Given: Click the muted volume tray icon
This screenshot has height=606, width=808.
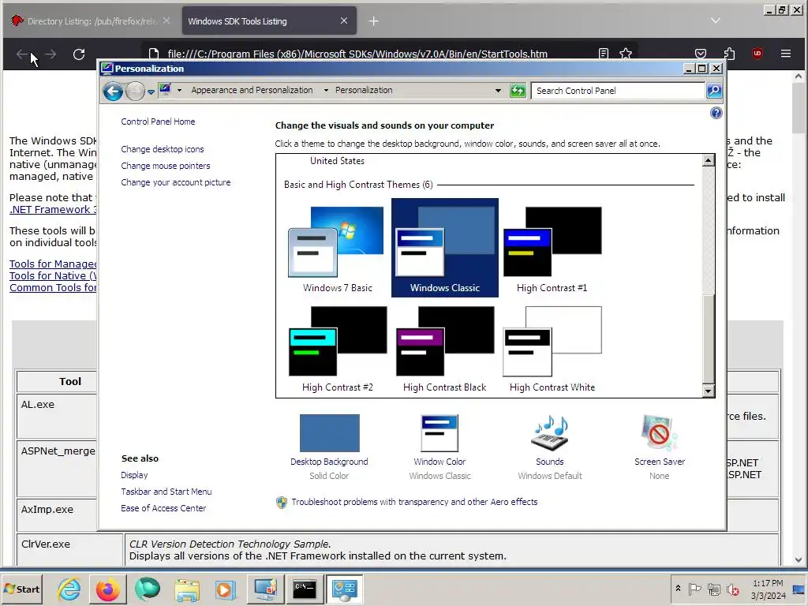Looking at the screenshot, I should (x=732, y=589).
